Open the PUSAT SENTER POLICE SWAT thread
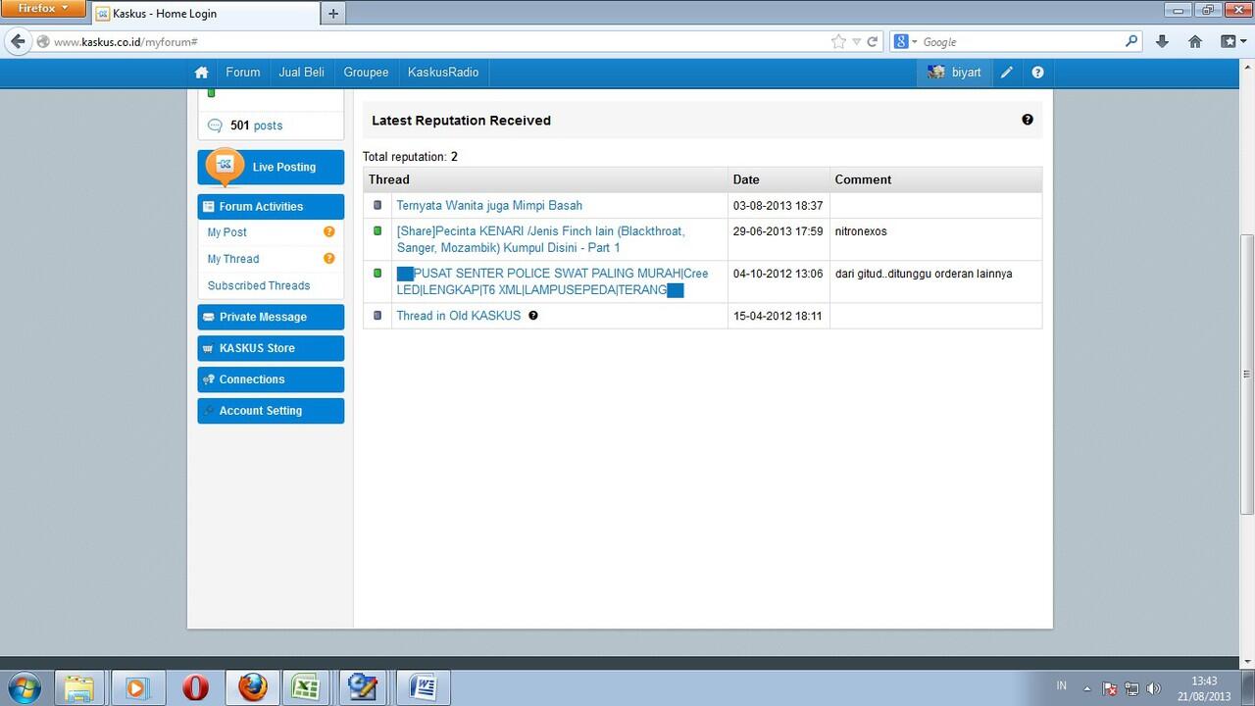This screenshot has height=706, width=1255. (552, 281)
